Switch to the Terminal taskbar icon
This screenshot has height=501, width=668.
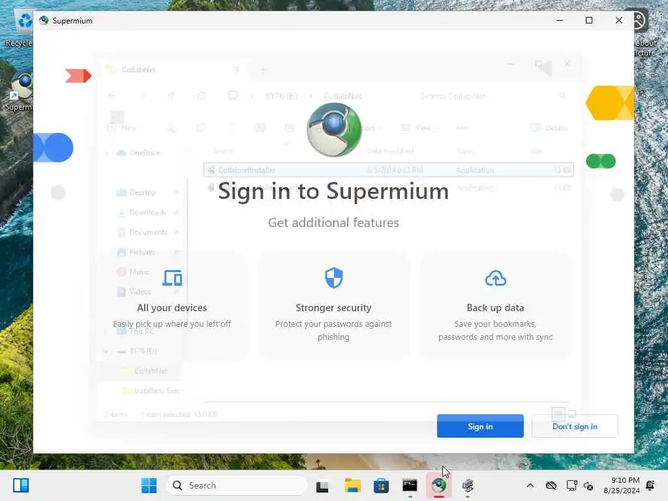(410, 485)
